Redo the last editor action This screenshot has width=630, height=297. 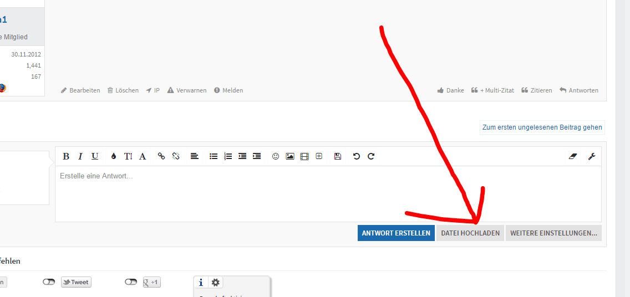pos(371,156)
